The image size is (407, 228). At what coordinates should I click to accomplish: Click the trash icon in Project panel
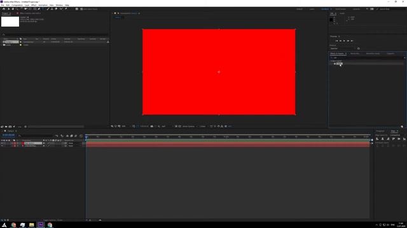pyautogui.click(x=25, y=127)
